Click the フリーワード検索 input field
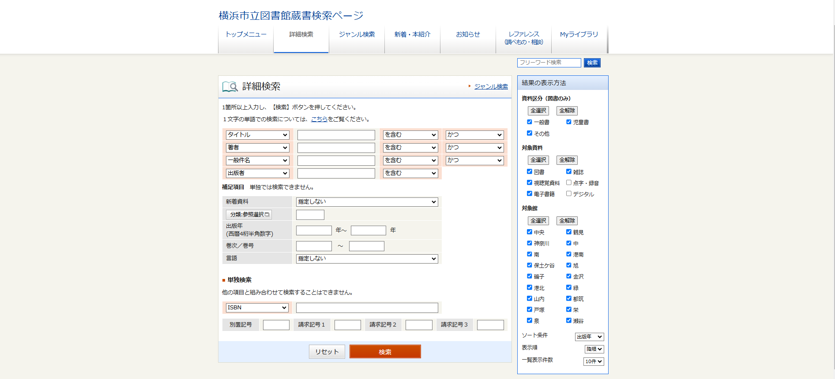835x379 pixels. point(549,63)
